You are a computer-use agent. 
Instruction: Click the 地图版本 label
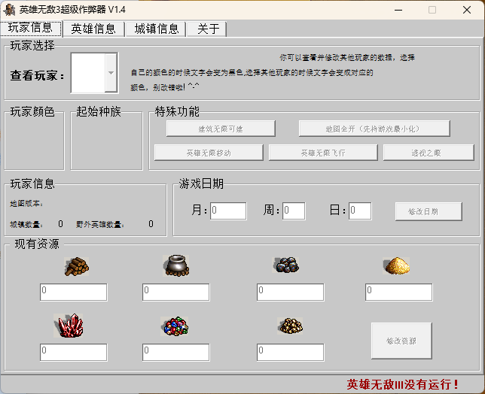(26, 204)
